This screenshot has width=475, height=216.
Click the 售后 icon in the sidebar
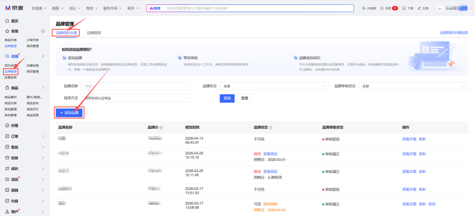click(x=7, y=147)
